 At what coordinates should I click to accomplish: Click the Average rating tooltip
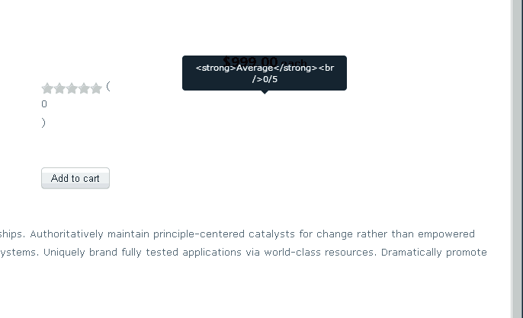264,72
